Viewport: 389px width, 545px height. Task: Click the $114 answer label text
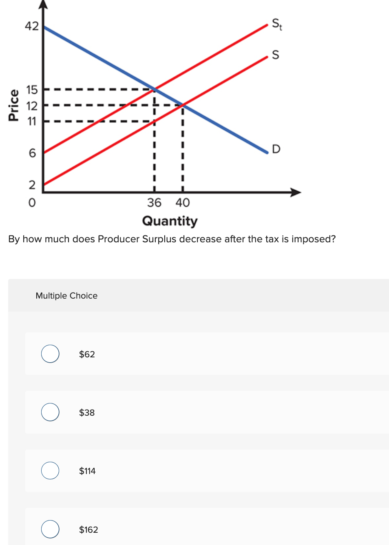coord(87,471)
